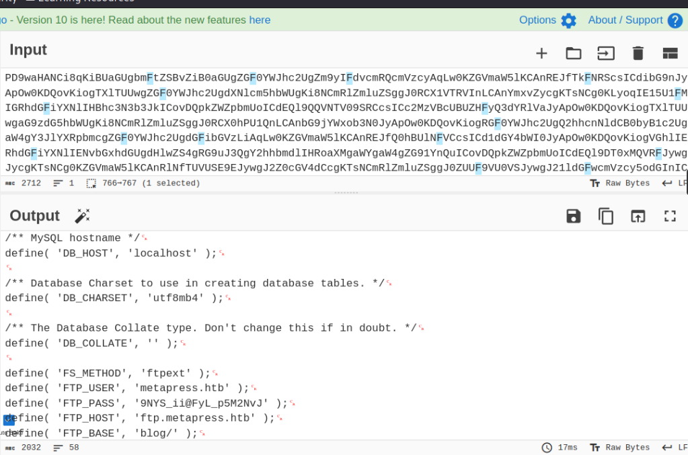Reset the pane layout icon

click(670, 54)
